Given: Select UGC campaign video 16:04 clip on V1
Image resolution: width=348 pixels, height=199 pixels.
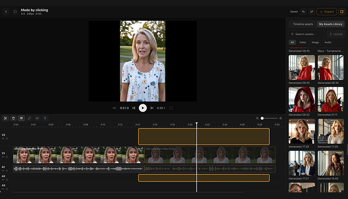Looking at the screenshot, I should pyautogui.click(x=79, y=155).
